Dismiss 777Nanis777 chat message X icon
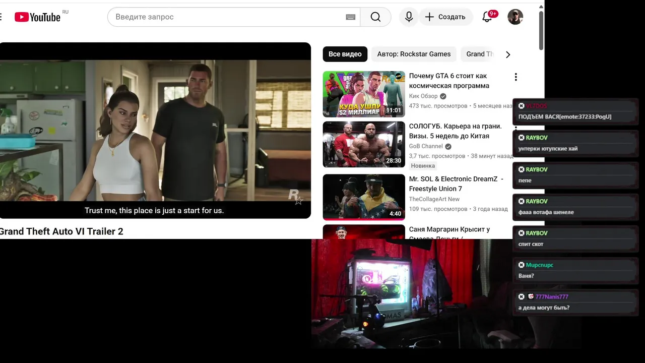 pos(522,296)
